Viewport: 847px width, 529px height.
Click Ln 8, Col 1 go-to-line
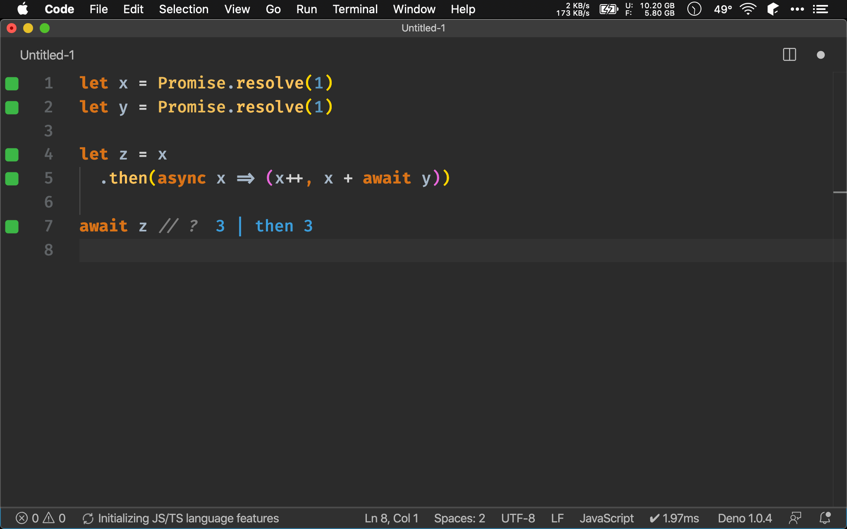(391, 518)
